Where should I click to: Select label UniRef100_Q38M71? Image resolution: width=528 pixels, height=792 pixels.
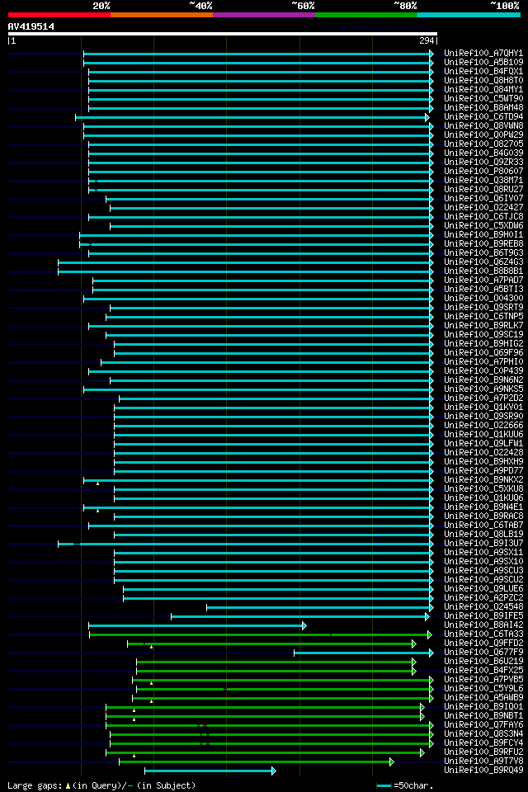pyautogui.click(x=483, y=181)
